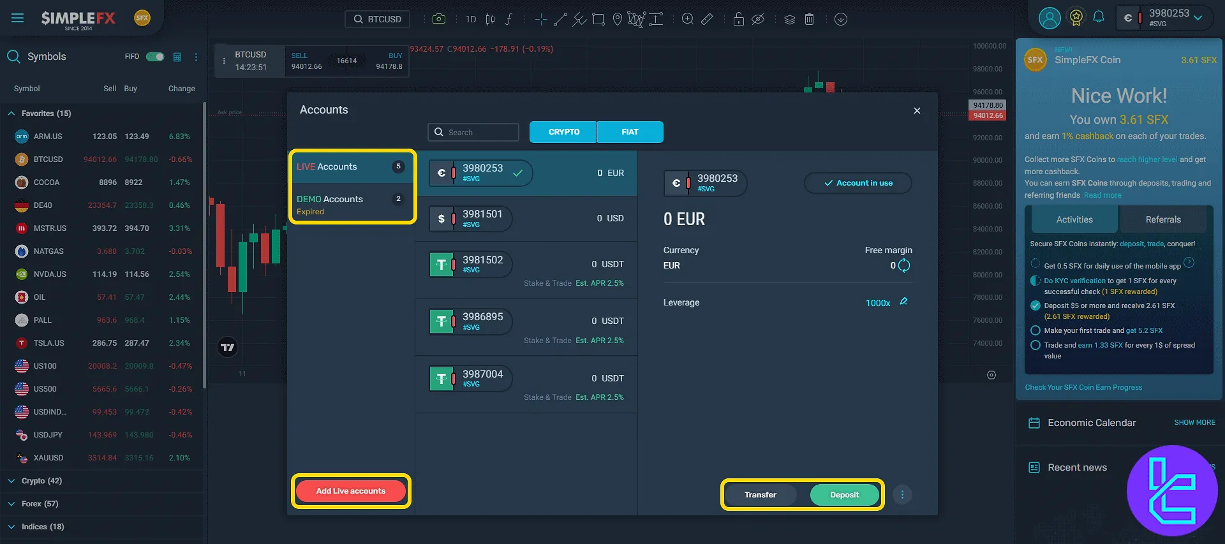Screen dimensions: 1225x544
Task: Open Check Your SFX Coin Earn Progress link
Action: point(1083,387)
